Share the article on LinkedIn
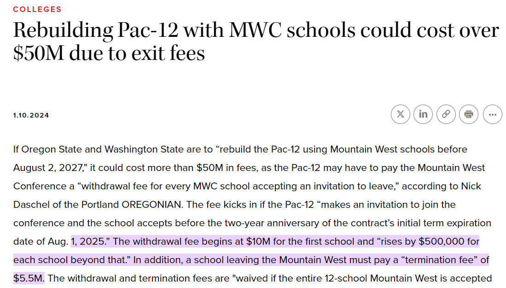Viewport: 506px width, 288px height. [423, 114]
